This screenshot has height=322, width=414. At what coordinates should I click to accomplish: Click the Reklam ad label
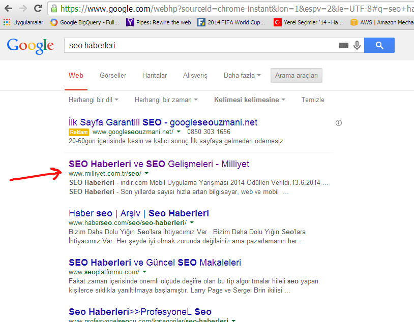[x=79, y=132]
